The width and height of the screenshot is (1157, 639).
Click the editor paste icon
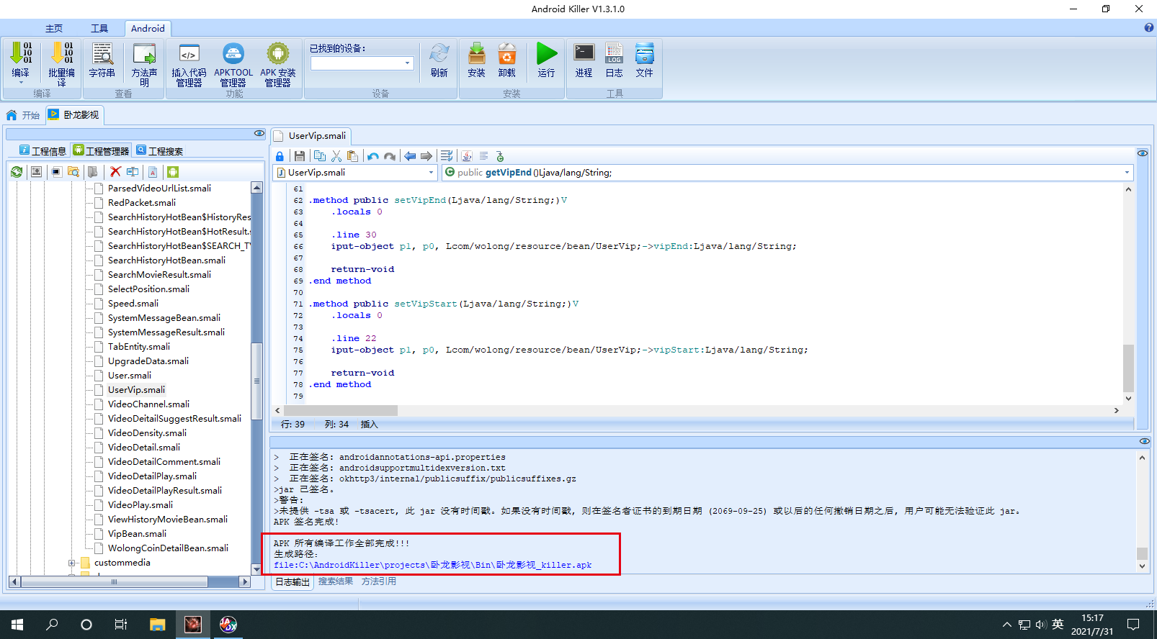[352, 156]
